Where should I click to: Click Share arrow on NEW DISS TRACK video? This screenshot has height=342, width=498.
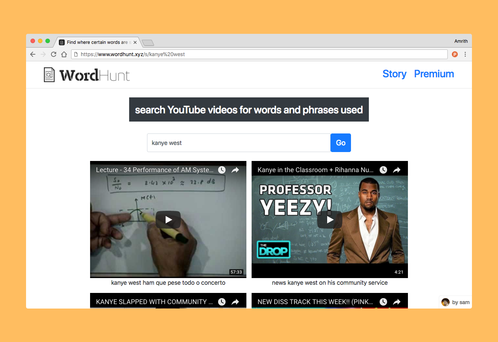[397, 302]
